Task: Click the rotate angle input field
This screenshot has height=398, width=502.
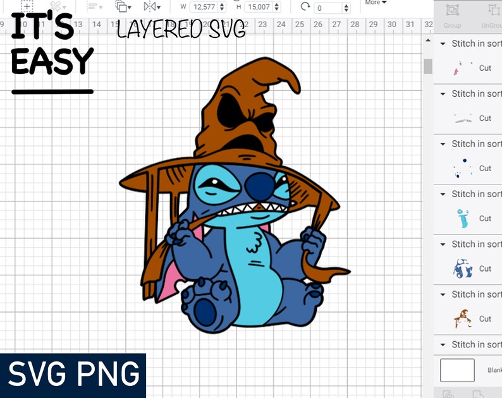Action: click(x=328, y=8)
